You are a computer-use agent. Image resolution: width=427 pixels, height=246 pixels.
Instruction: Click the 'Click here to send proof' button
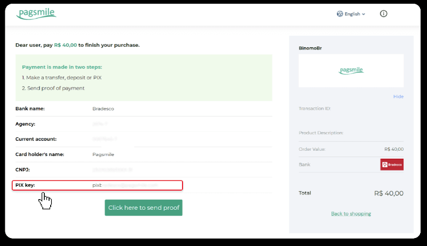coord(144,208)
